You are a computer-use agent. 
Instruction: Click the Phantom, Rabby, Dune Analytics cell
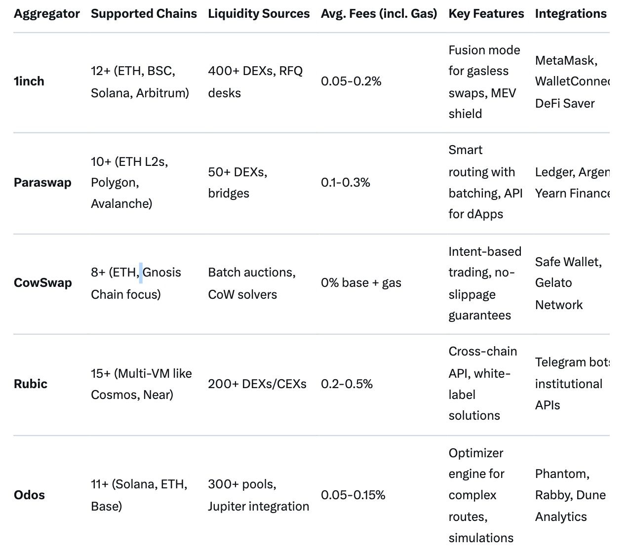pos(570,495)
